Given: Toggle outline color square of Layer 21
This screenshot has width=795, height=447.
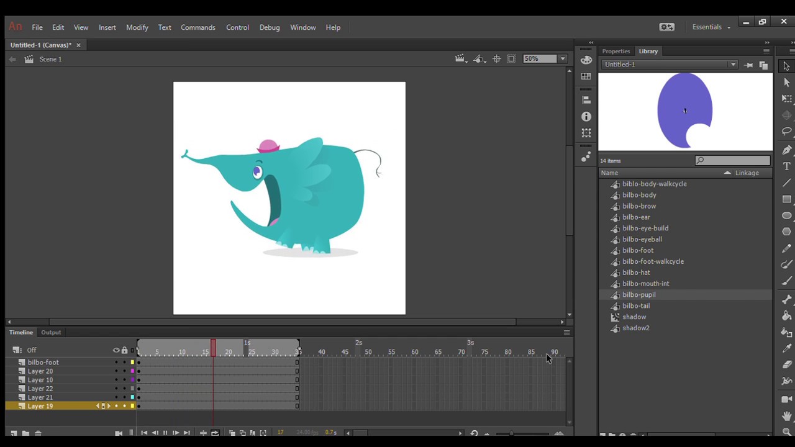Looking at the screenshot, I should [132, 397].
